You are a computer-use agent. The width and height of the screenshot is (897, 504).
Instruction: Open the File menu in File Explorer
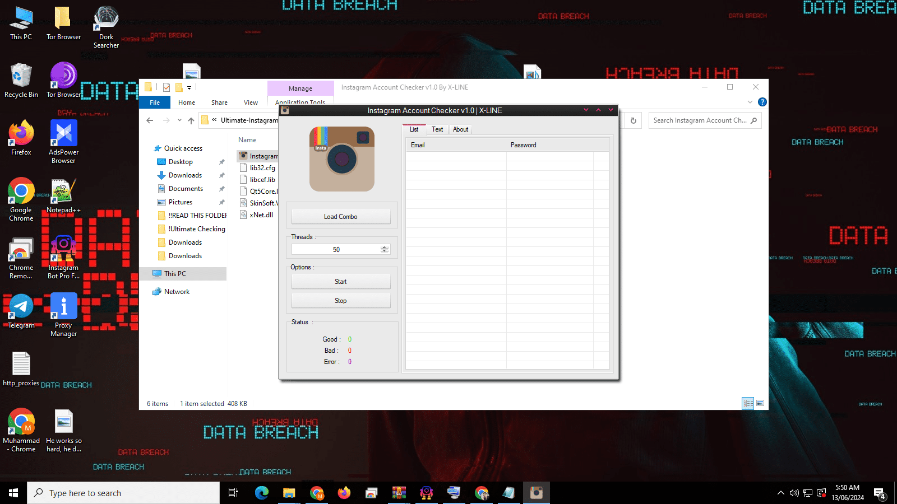coord(155,102)
